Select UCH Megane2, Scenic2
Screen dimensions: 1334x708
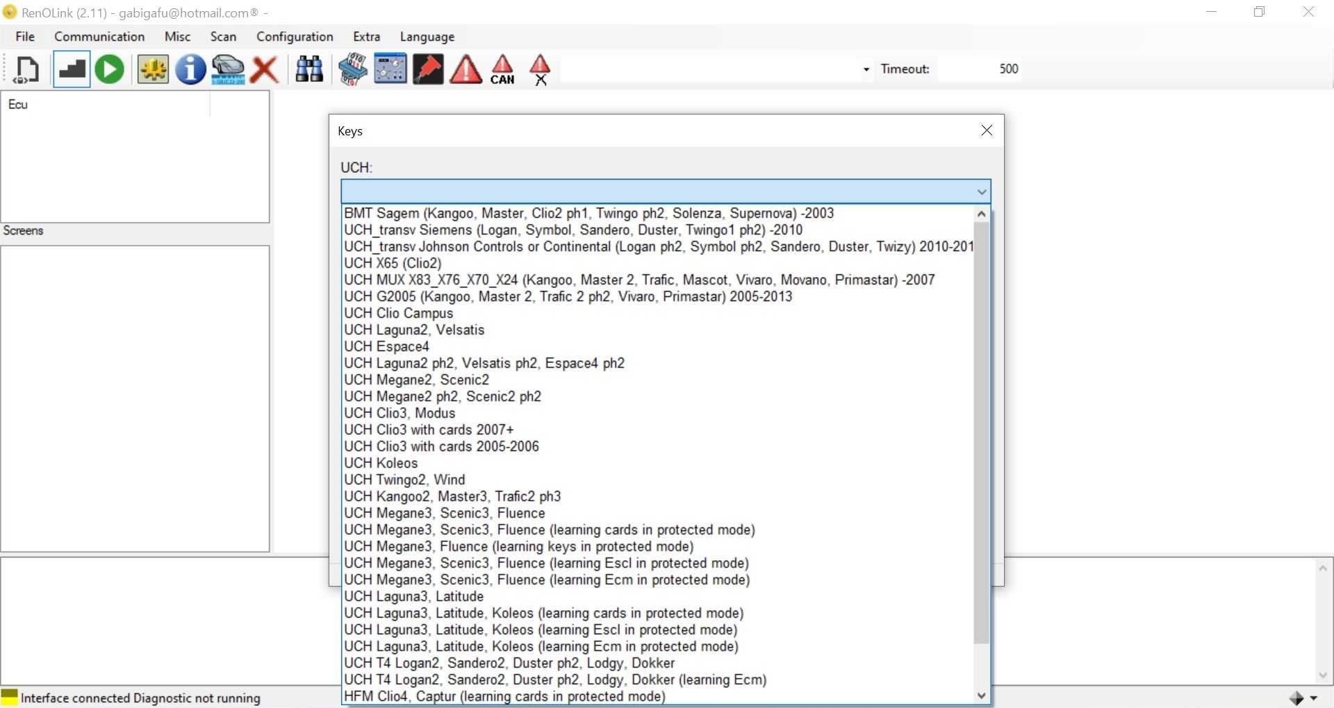658,380
